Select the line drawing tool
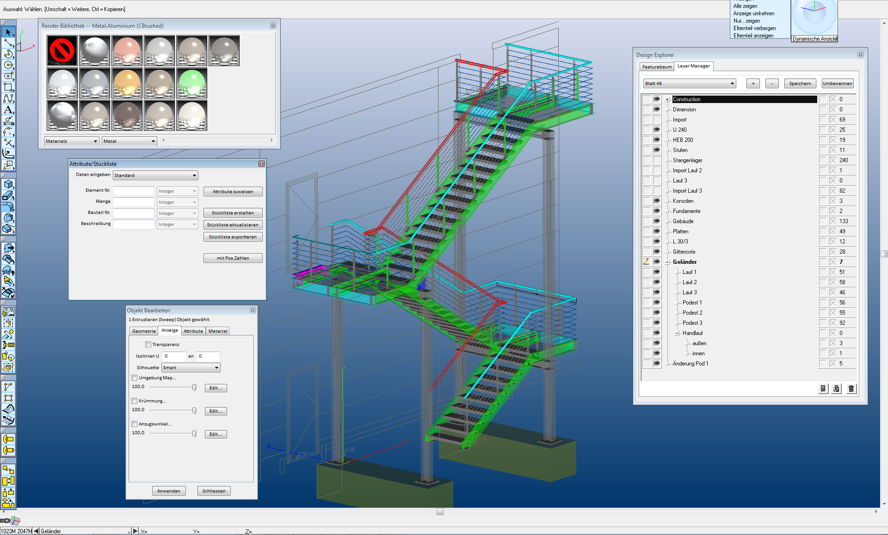The width and height of the screenshot is (888, 535). tap(8, 43)
